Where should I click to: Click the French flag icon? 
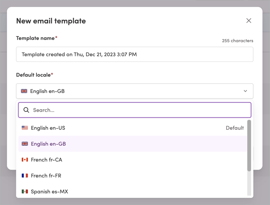pyautogui.click(x=25, y=176)
